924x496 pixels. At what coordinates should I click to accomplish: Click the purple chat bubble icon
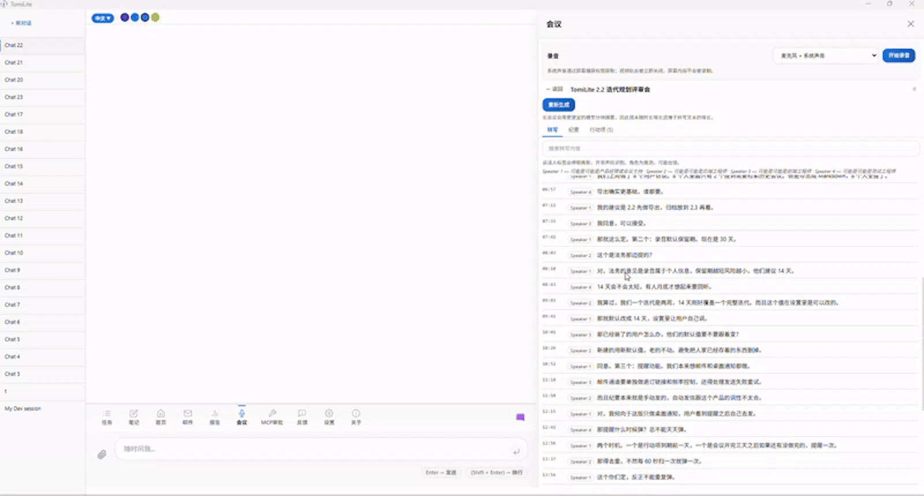[x=520, y=417]
